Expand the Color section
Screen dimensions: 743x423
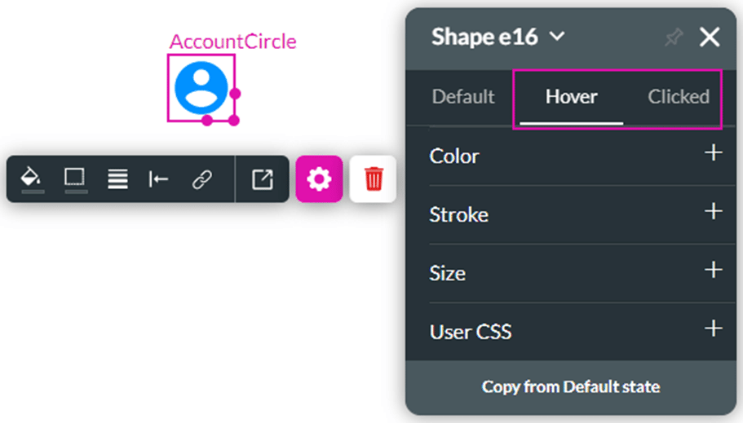[713, 153]
